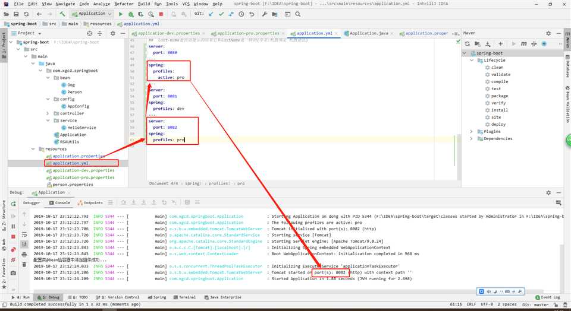Click Execute Maven Goal m icon
This screenshot has width=571, height=311.
[x=523, y=43]
